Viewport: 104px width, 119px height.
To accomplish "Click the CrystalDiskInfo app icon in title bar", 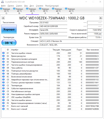I will point(2,2).
